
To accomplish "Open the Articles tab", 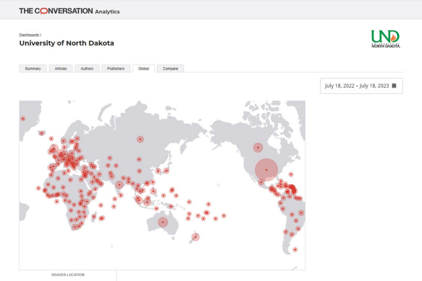I will tap(61, 69).
